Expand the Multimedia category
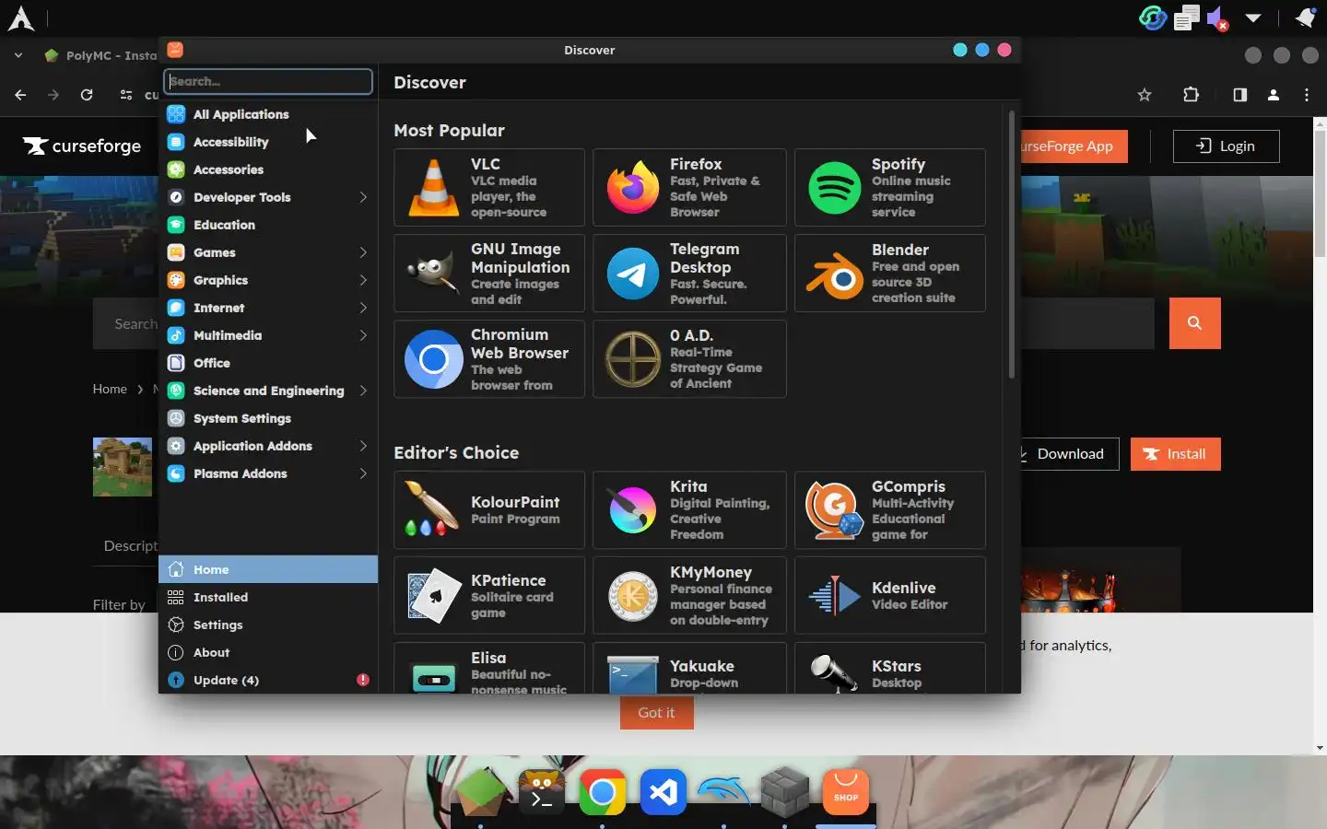The width and height of the screenshot is (1327, 829). coord(363,335)
